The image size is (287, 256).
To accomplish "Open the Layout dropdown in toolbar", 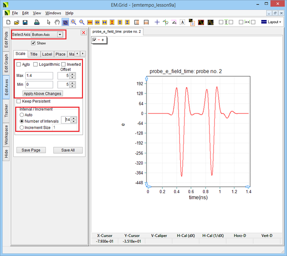I will [271, 22].
